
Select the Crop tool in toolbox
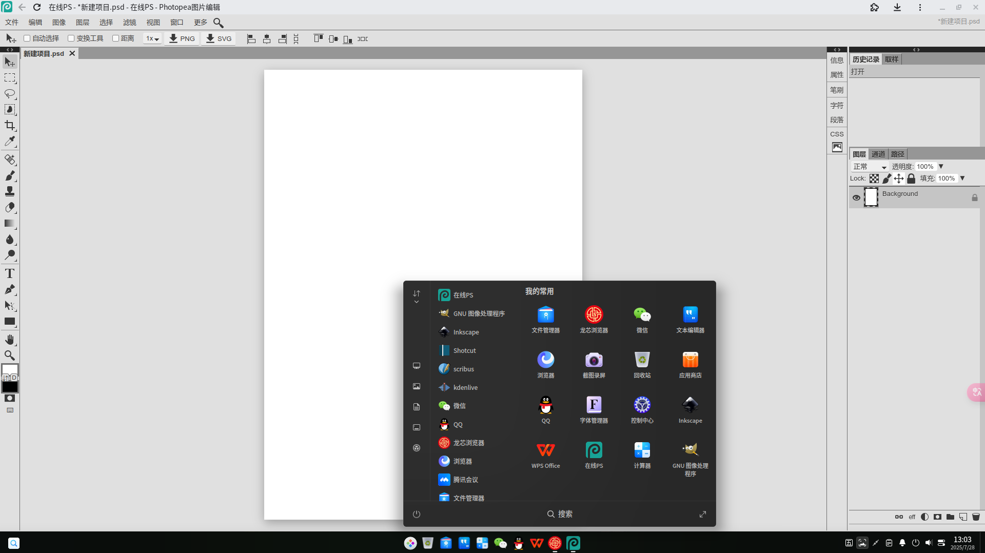(10, 126)
